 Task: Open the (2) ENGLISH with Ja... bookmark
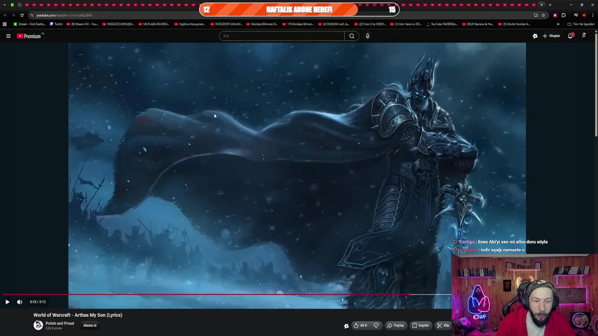click(334, 24)
